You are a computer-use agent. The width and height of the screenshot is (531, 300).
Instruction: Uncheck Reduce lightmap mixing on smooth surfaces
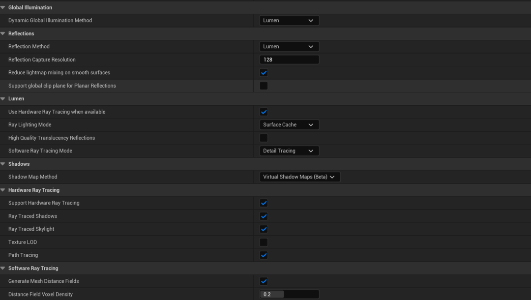click(x=264, y=72)
